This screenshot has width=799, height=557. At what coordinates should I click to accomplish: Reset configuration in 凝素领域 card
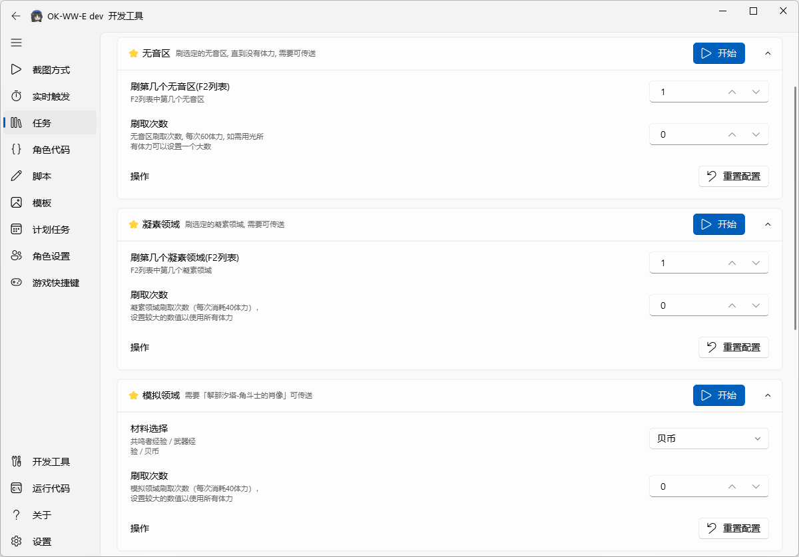pyautogui.click(x=734, y=347)
